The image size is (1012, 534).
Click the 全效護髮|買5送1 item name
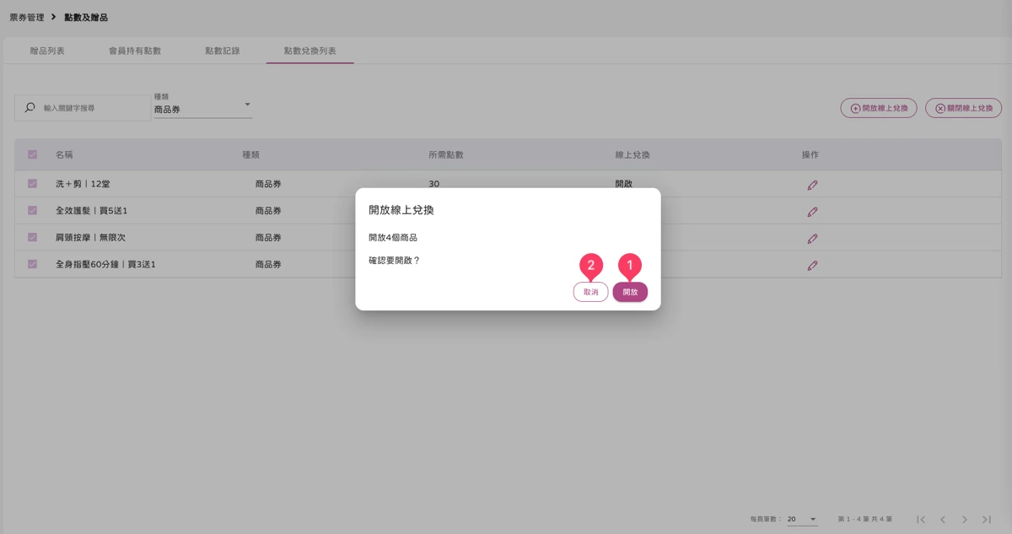click(91, 211)
